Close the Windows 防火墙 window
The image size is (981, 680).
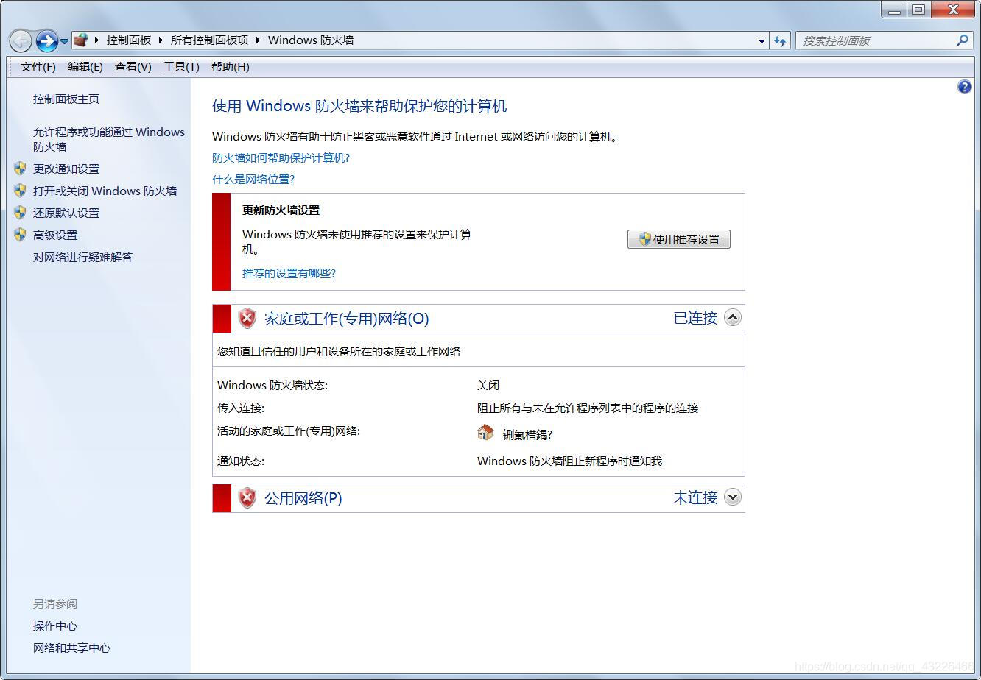click(954, 10)
